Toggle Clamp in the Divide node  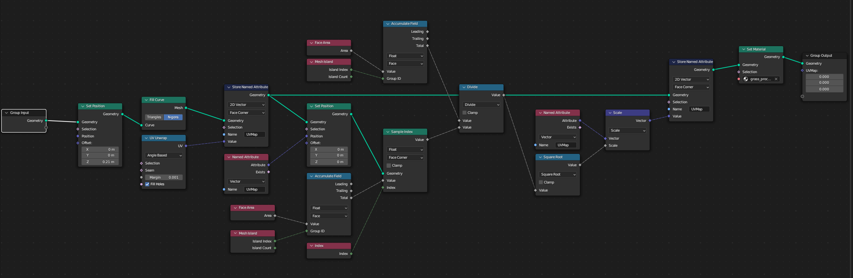tap(464, 113)
